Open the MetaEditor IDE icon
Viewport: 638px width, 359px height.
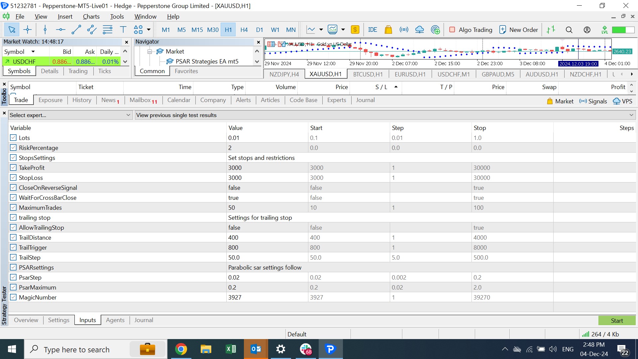coord(372,30)
